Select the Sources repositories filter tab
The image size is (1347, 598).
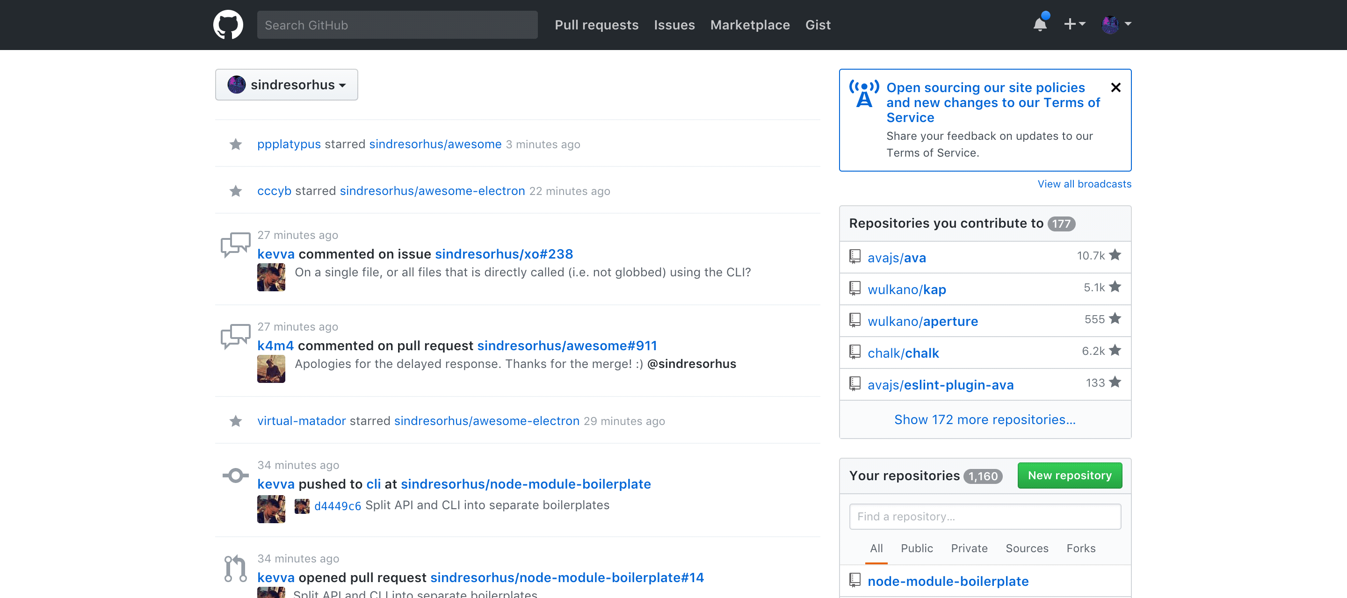1027,548
